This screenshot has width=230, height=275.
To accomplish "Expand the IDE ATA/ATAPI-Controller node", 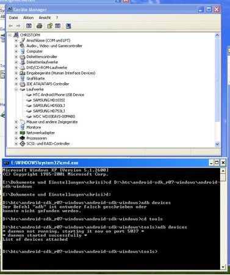I will 16,84.
